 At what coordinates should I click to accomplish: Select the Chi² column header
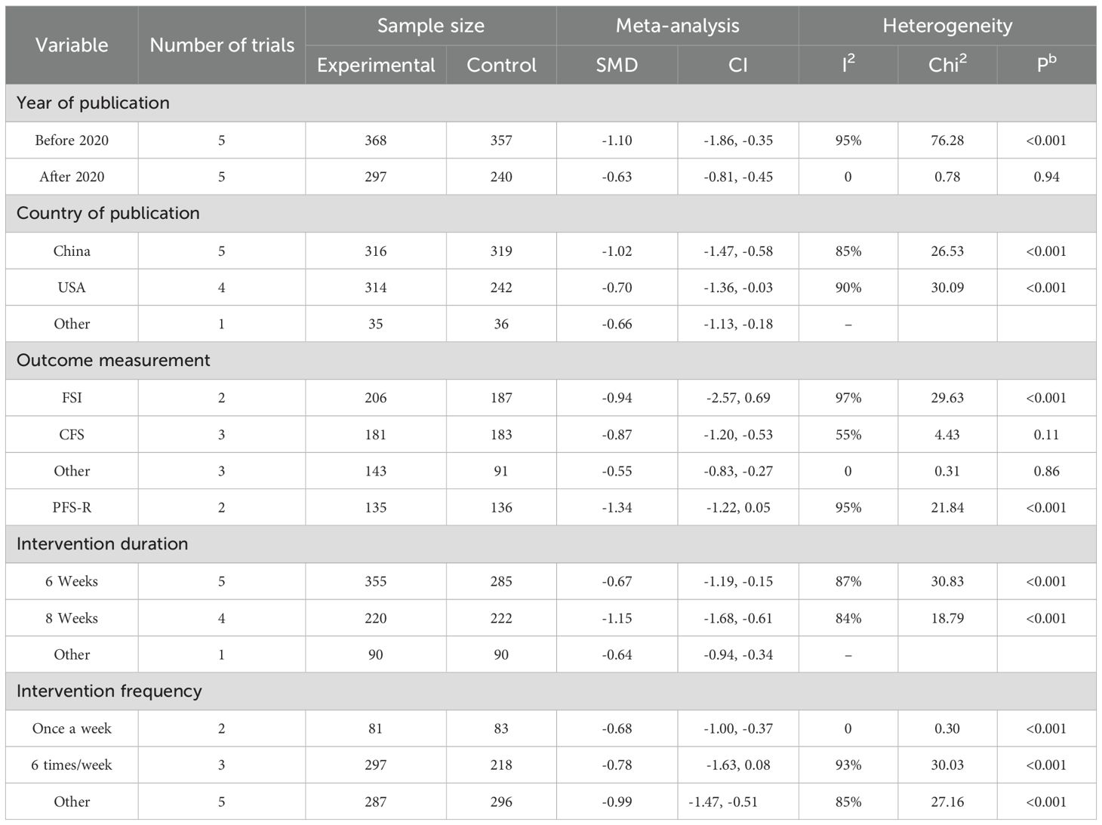pos(947,65)
